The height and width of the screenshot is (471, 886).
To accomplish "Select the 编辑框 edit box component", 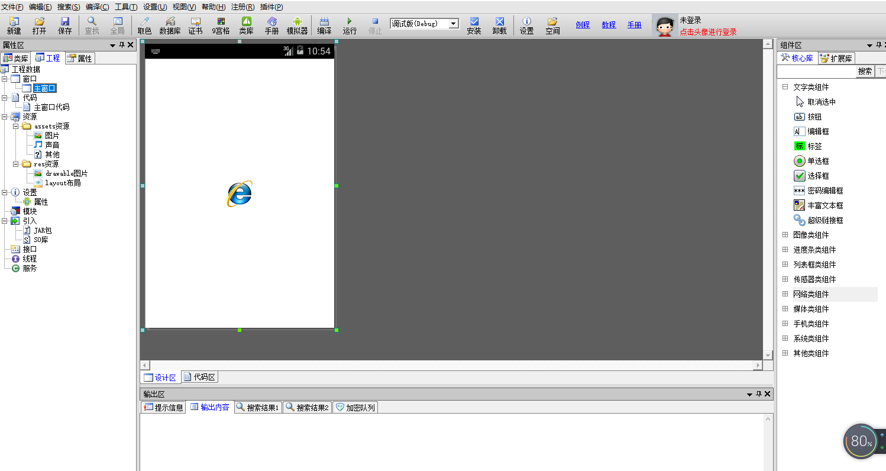I will point(811,131).
